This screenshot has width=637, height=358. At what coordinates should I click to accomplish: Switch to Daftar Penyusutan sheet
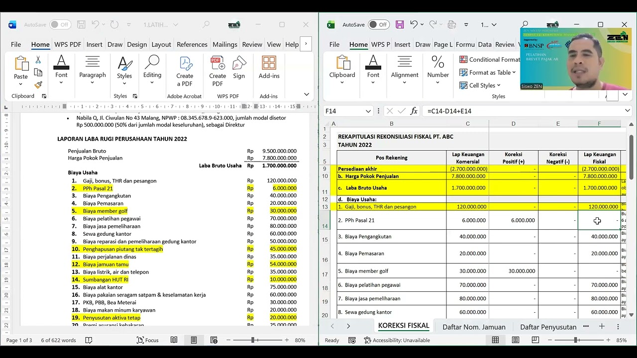548,327
